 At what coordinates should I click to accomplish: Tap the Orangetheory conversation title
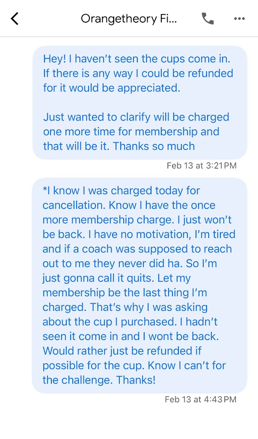[x=128, y=19]
